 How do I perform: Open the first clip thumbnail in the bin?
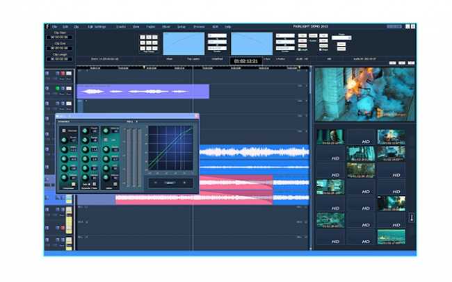pyautogui.click(x=330, y=137)
